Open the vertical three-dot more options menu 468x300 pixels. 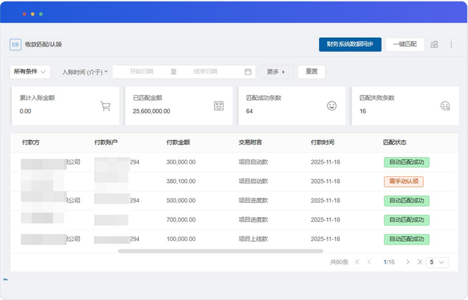(x=451, y=45)
